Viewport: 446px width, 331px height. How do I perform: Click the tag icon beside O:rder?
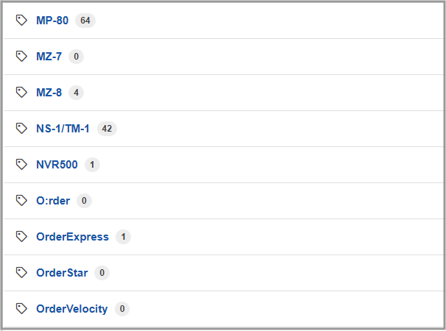point(22,201)
